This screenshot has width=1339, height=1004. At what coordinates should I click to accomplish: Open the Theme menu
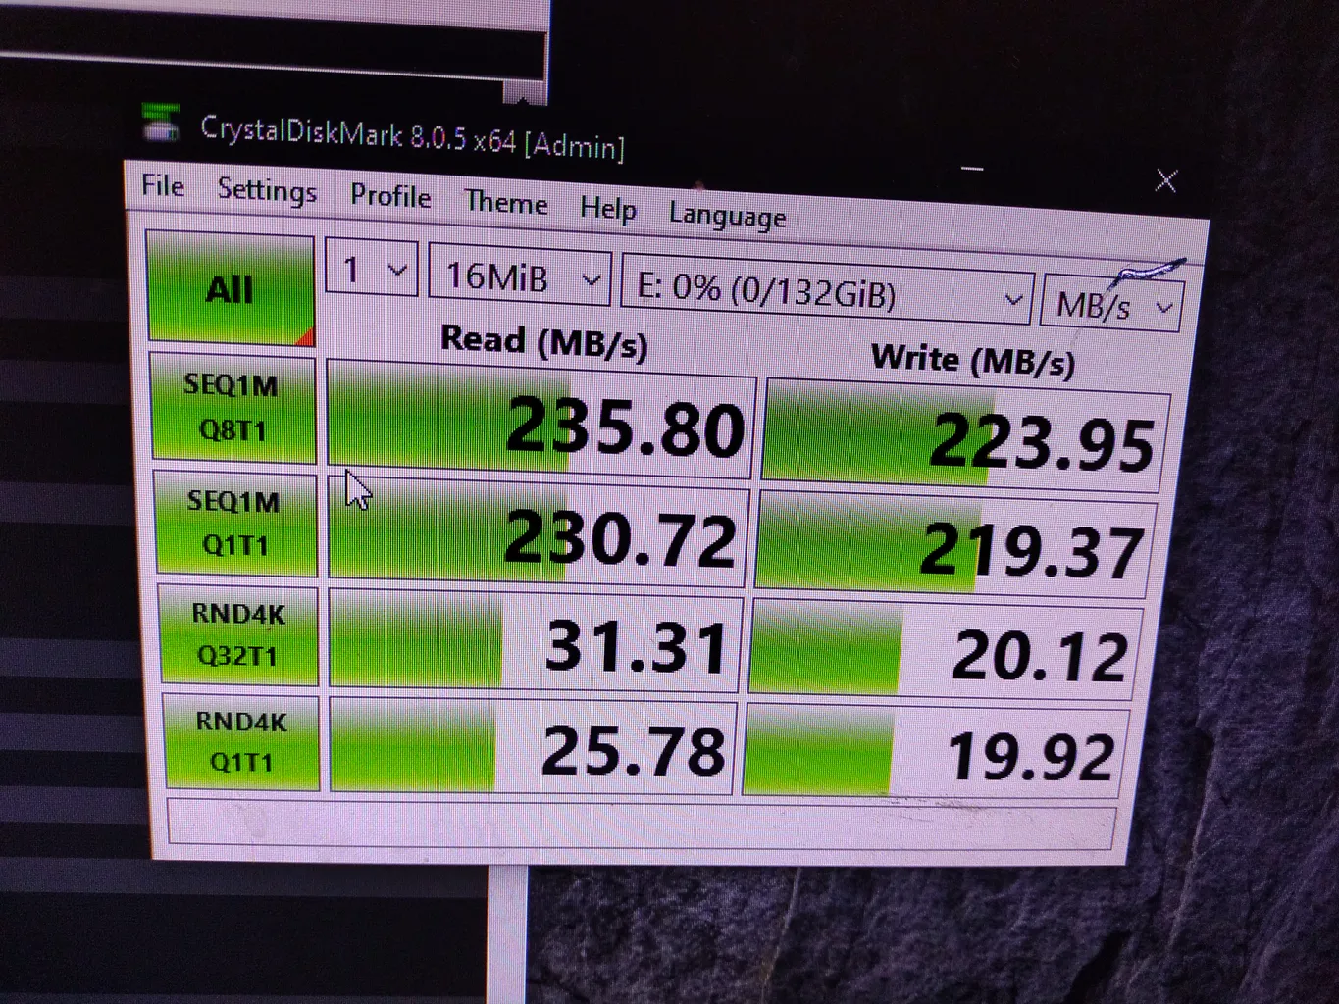click(506, 203)
